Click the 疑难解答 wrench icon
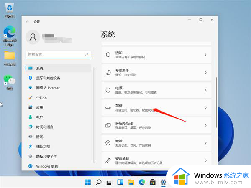Screen dimensions: 251x188 [x=108, y=160]
